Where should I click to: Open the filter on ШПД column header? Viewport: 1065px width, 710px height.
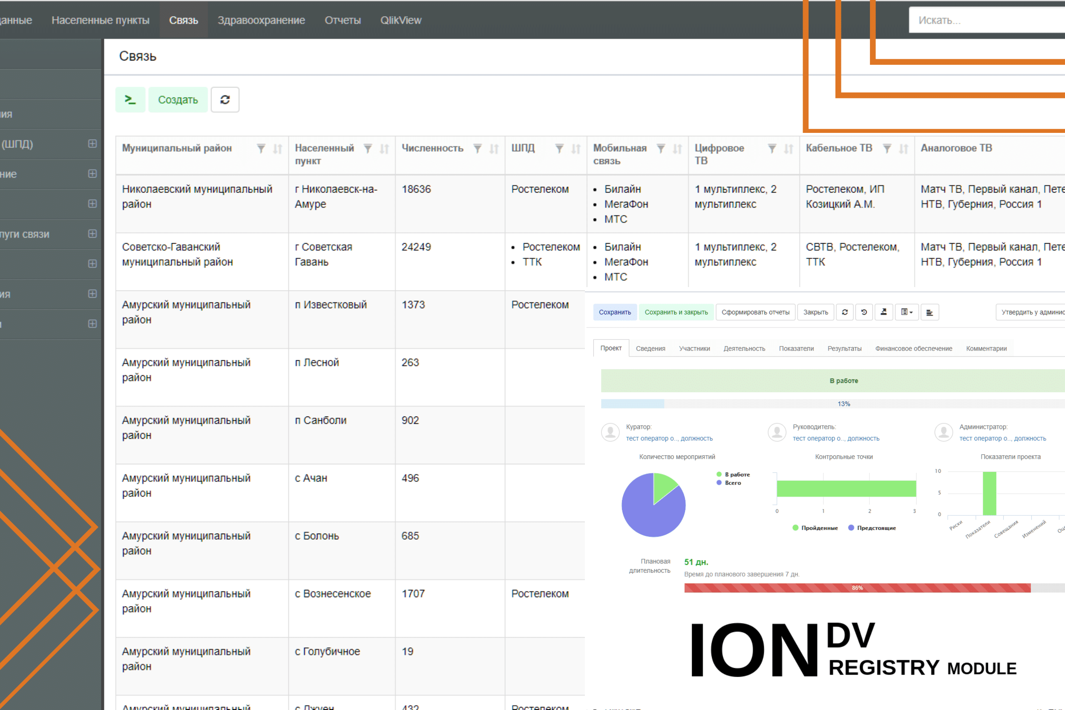coord(560,149)
